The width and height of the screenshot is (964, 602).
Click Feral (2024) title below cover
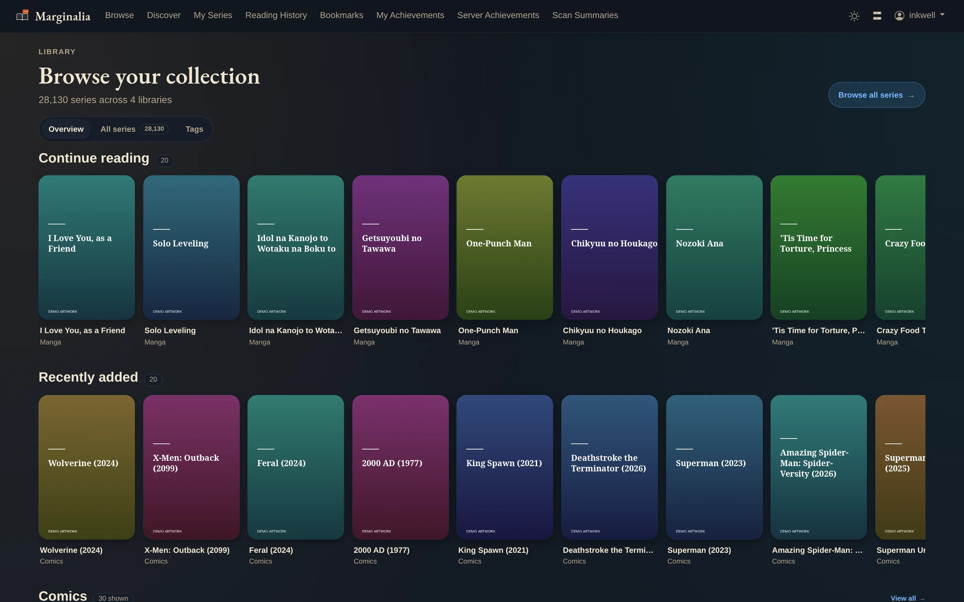(x=271, y=550)
